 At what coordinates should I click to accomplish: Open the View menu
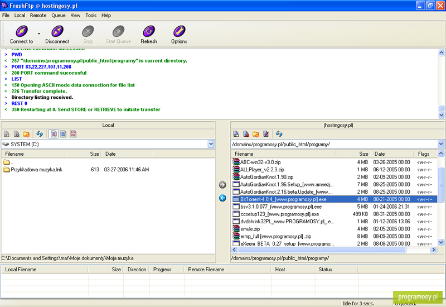[x=75, y=16]
